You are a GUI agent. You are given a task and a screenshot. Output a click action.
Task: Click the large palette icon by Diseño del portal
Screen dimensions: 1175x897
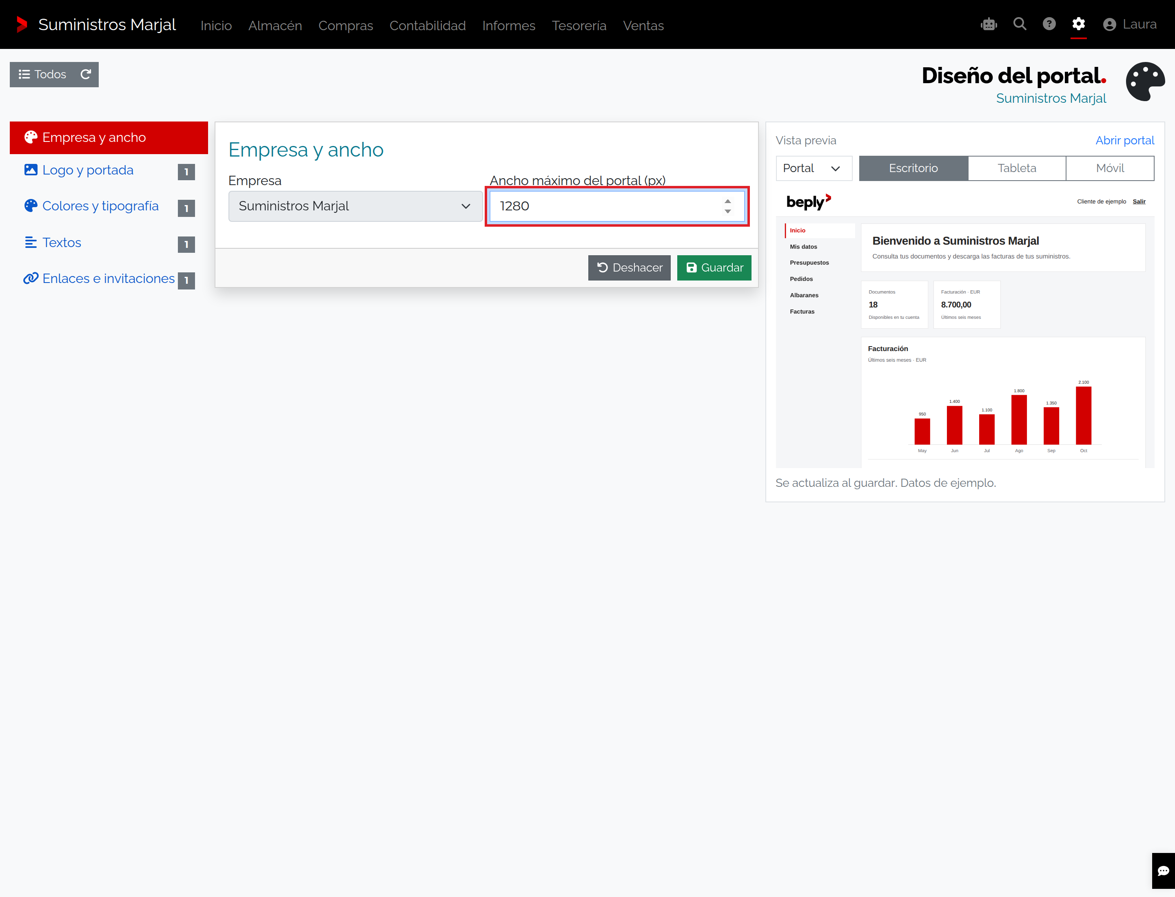(x=1145, y=82)
